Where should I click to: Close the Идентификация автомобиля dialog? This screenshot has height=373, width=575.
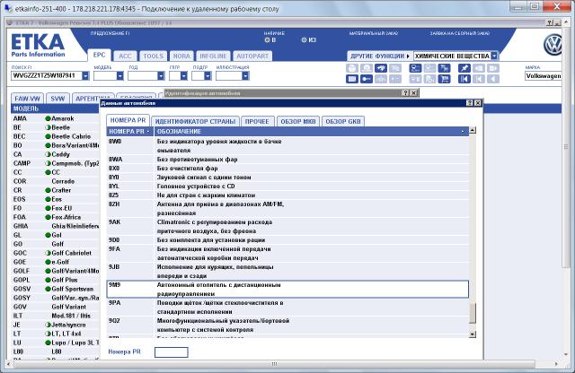click(413, 93)
